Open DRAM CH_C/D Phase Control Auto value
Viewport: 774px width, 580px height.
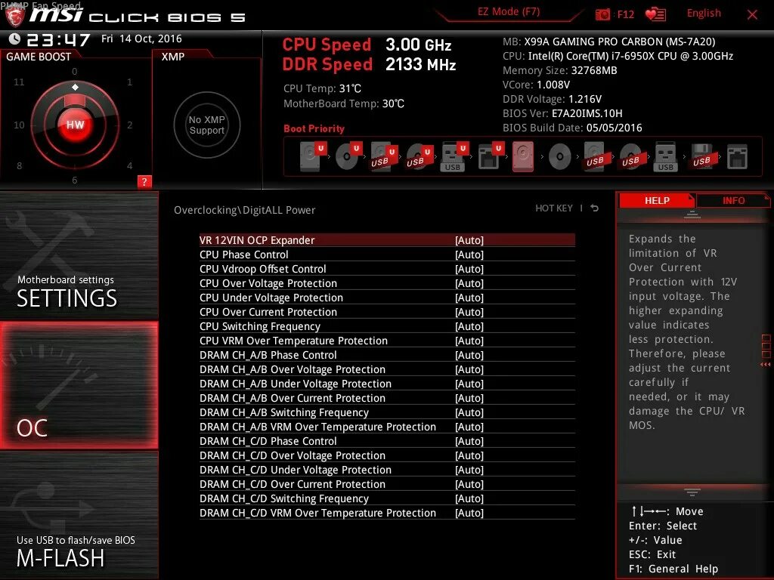[469, 441]
